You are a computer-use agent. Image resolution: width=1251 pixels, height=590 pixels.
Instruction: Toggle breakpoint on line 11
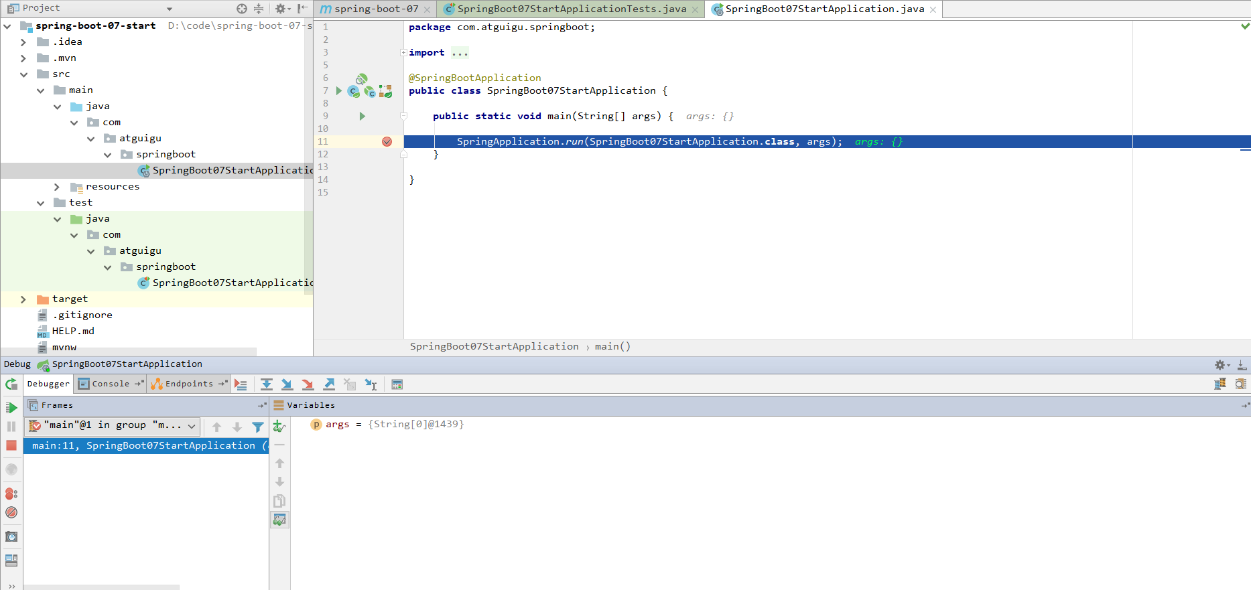(387, 141)
